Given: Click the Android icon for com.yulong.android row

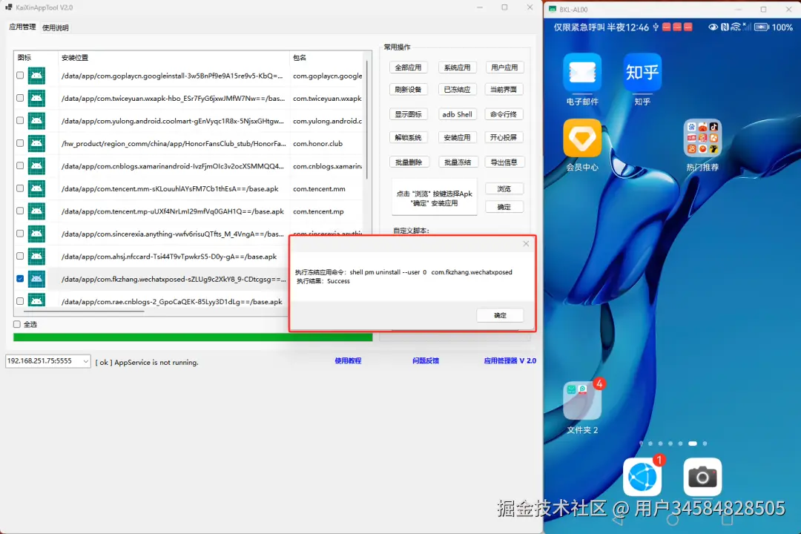Looking at the screenshot, I should 36,121.
